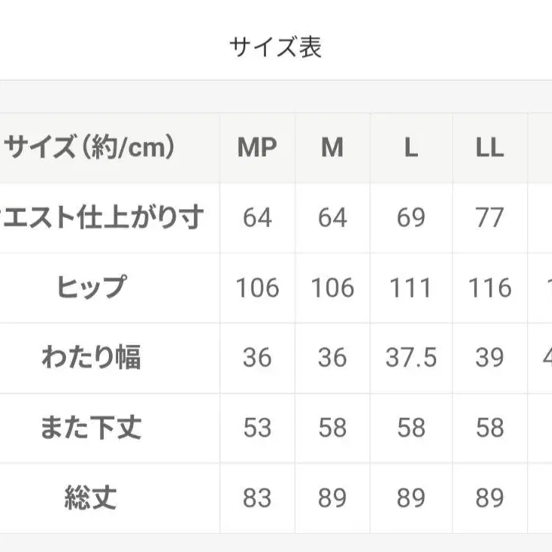
Task: Select the M size column header
Action: [332, 148]
